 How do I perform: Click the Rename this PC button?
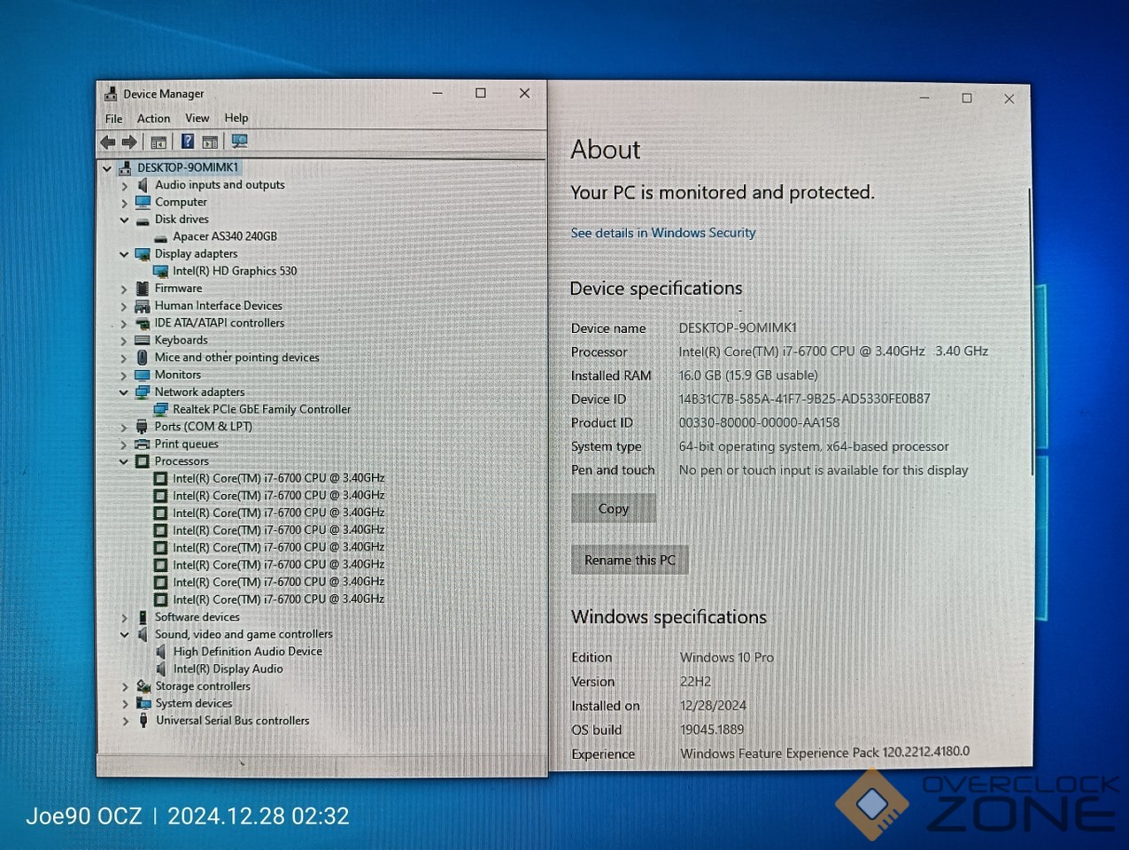[x=630, y=560]
